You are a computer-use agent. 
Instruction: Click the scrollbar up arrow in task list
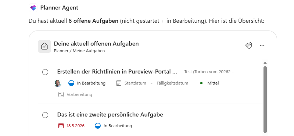(x=265, y=63)
